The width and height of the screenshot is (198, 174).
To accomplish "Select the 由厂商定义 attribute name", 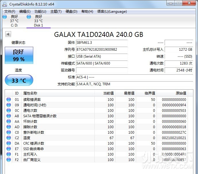I will pyautogui.click(x=32, y=160).
